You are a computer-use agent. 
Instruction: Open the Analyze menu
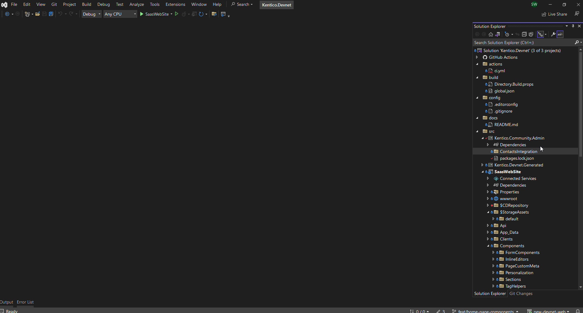(x=137, y=4)
